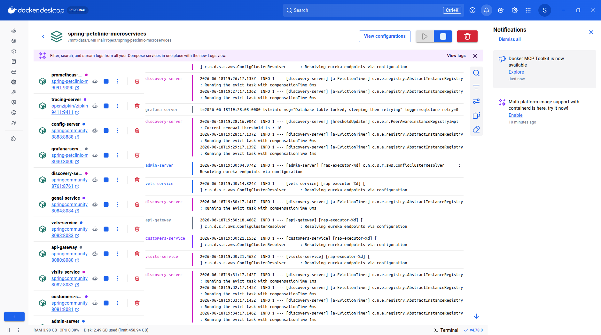
Task: Open Images view in the sidebar
Action: [x=14, y=51]
